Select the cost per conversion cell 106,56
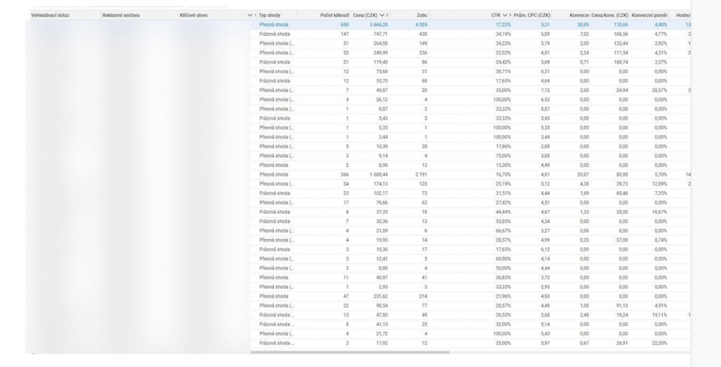 coord(621,34)
